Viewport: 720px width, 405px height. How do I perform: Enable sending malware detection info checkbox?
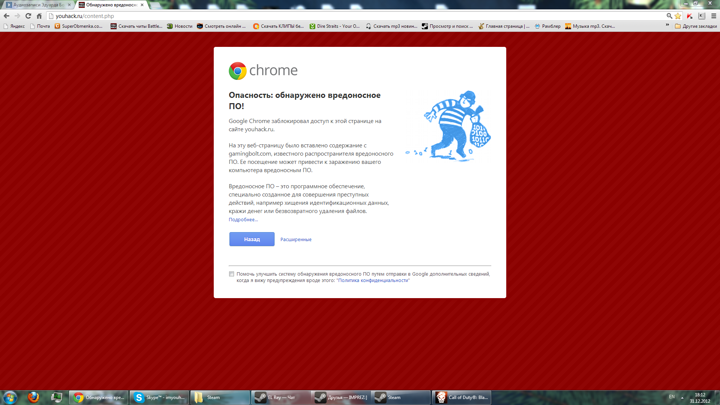(x=231, y=274)
